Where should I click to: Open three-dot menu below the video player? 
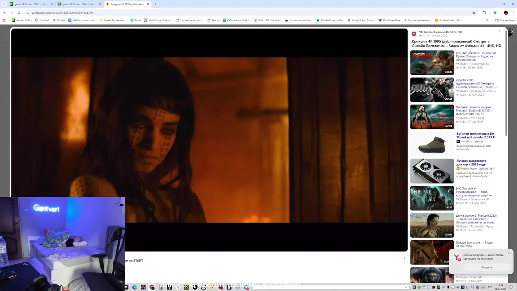point(404,257)
